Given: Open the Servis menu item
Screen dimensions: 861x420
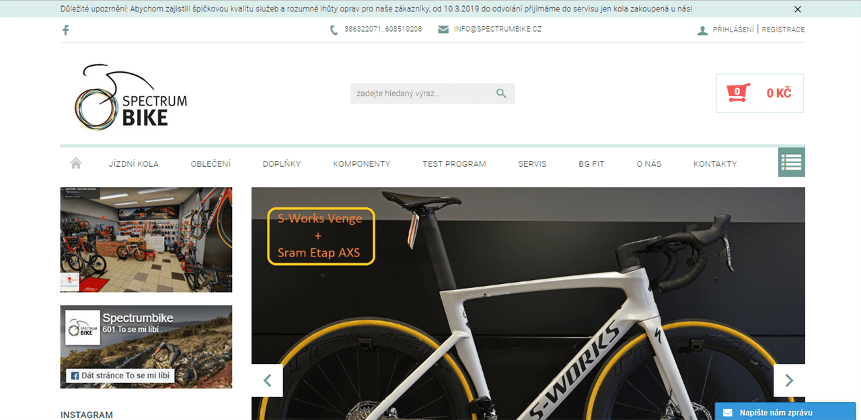Looking at the screenshot, I should [532, 164].
